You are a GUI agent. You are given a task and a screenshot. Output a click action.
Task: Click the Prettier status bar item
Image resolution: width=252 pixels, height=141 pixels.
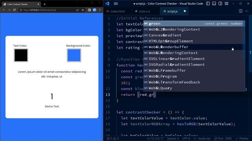click(242, 138)
